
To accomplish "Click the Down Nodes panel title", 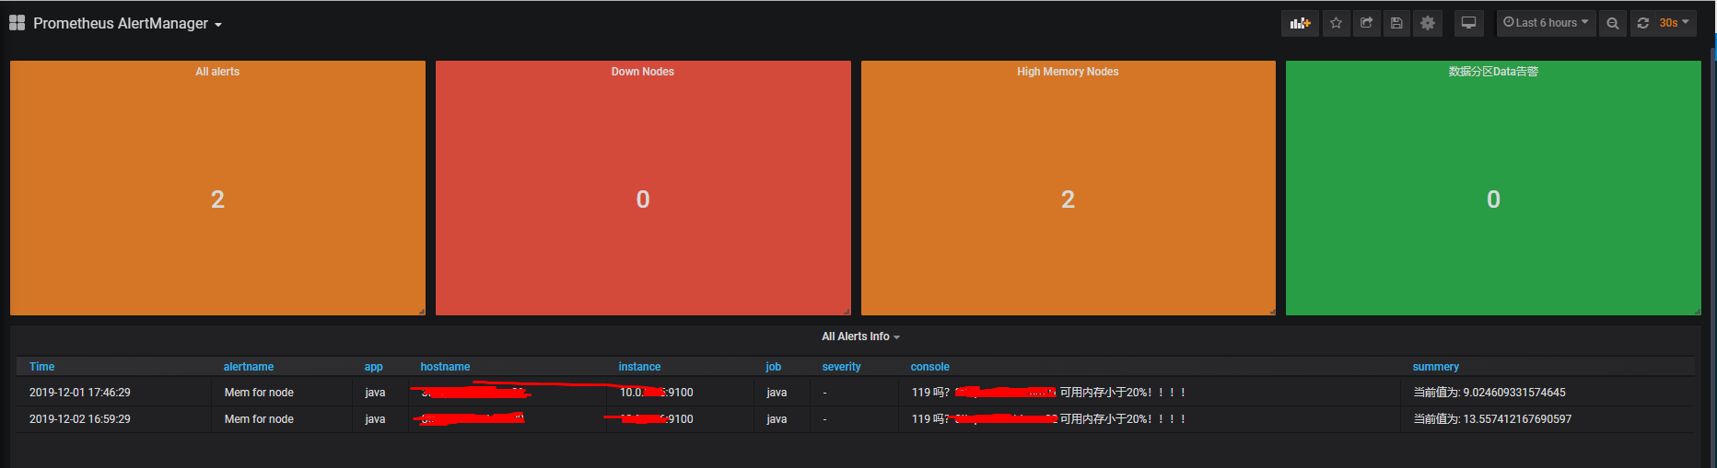I will click(x=643, y=72).
